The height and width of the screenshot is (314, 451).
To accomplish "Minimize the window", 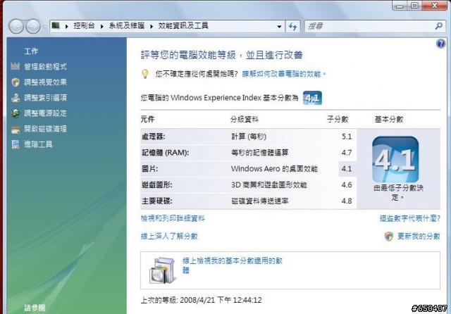I will pyautogui.click(x=400, y=5).
